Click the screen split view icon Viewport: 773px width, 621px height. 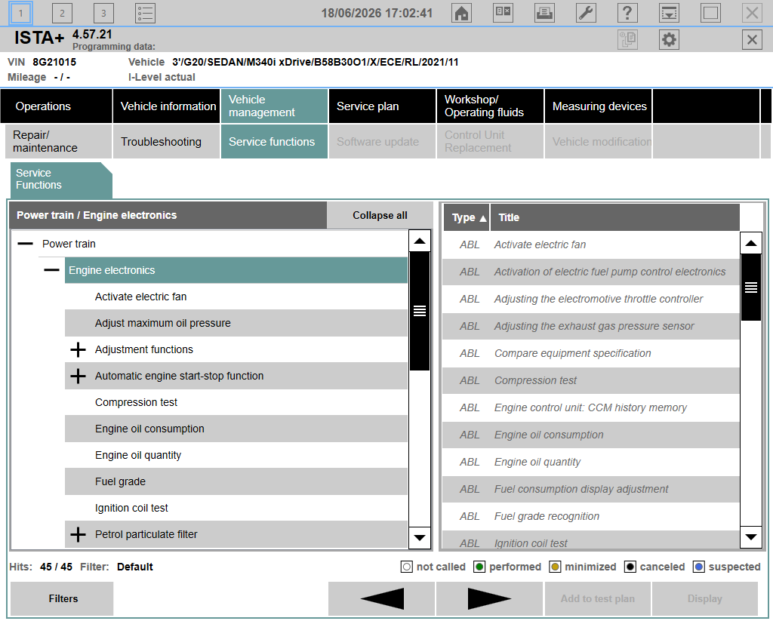point(503,13)
